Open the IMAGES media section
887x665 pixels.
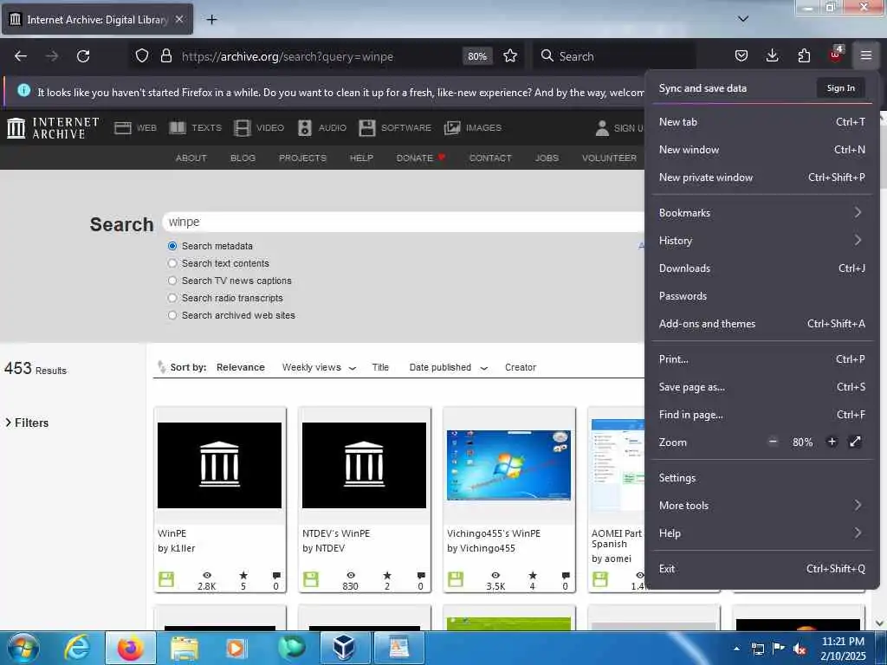tap(473, 128)
